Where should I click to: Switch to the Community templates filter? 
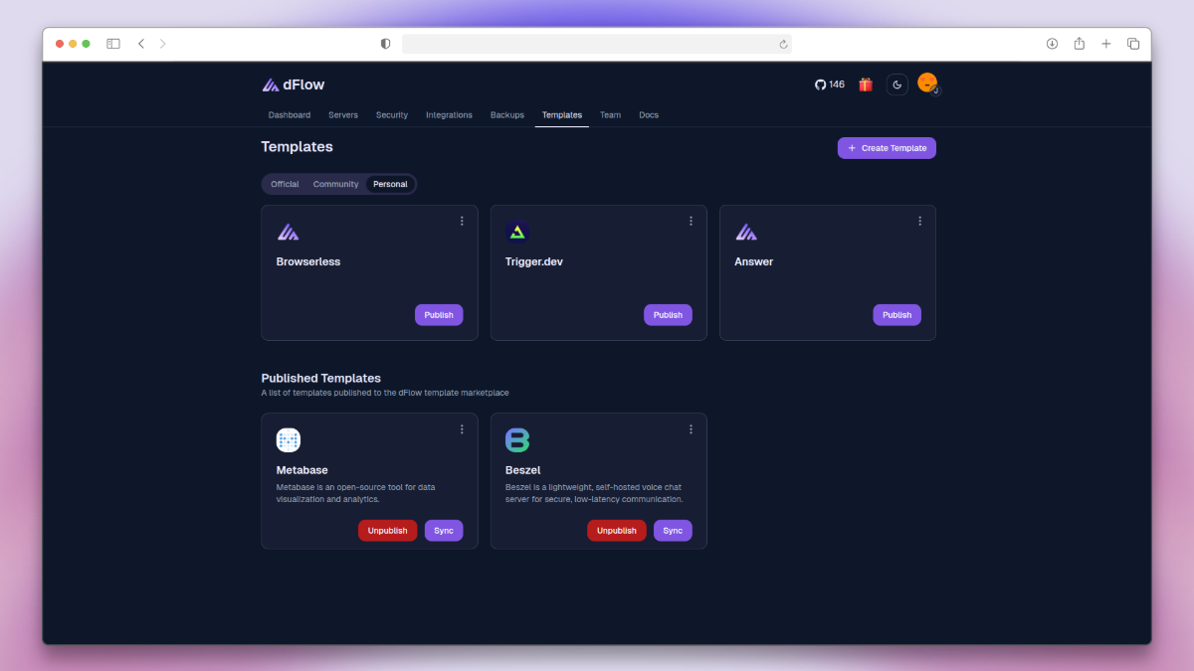[x=335, y=184]
